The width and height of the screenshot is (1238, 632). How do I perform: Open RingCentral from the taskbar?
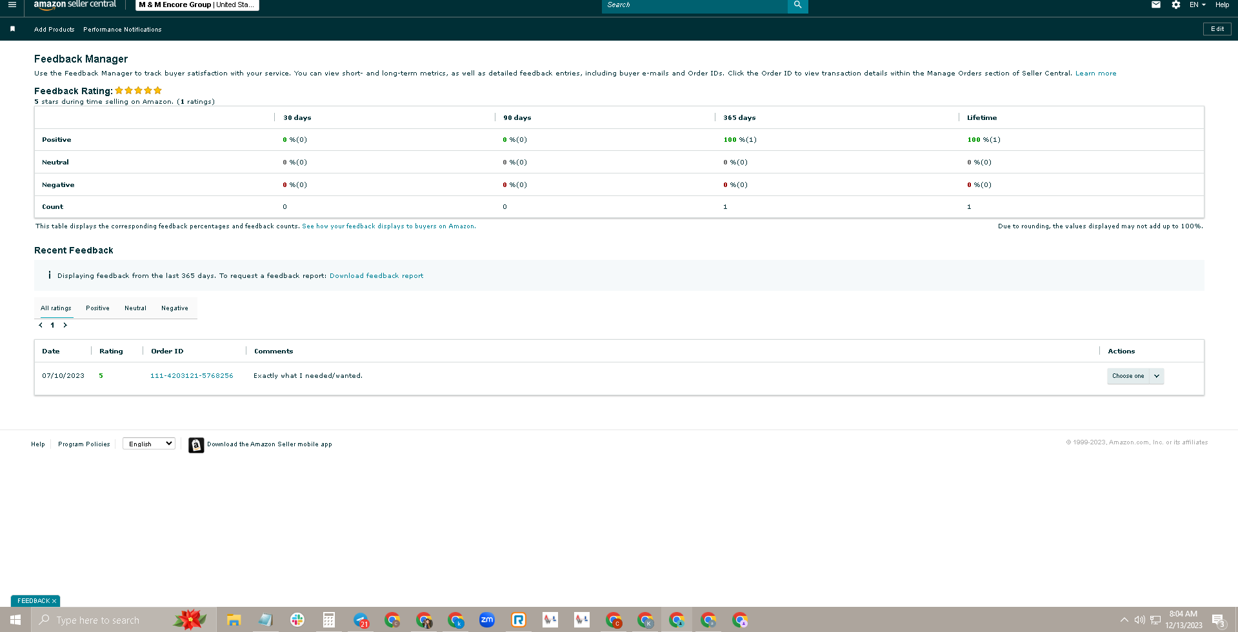coord(519,620)
